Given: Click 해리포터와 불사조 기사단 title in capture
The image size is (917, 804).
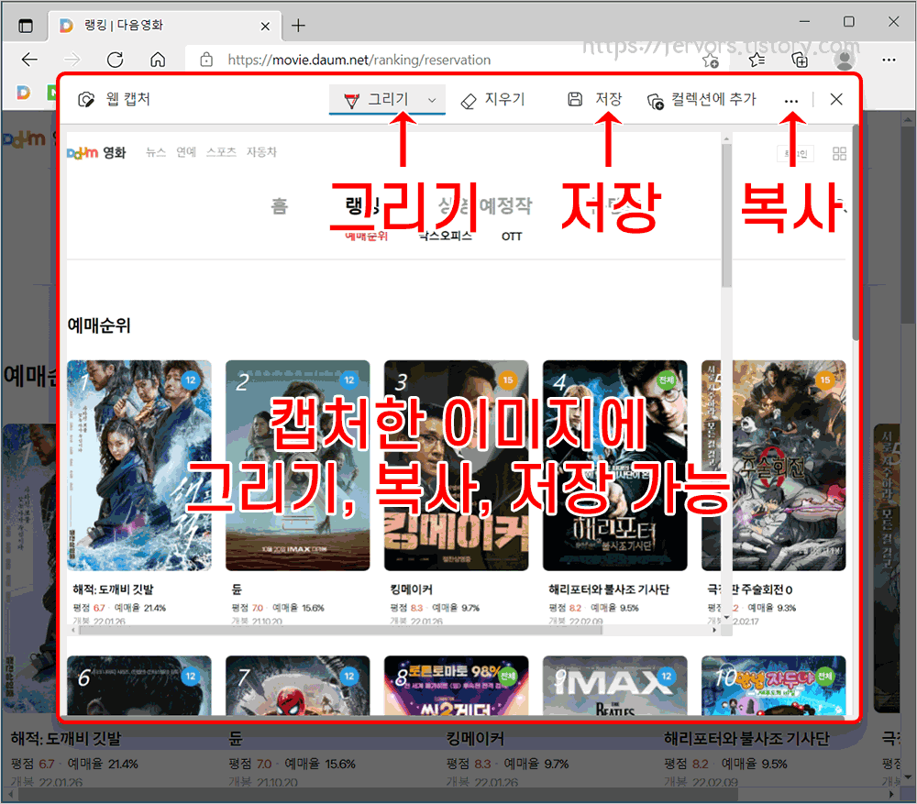Looking at the screenshot, I should (x=609, y=589).
